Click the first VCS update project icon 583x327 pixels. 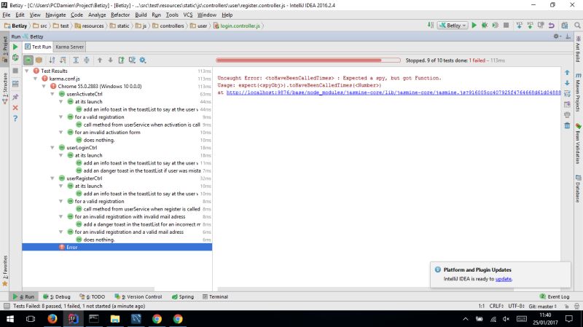pos(520,25)
